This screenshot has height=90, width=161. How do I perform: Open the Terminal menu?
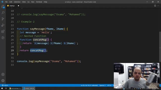39,2
